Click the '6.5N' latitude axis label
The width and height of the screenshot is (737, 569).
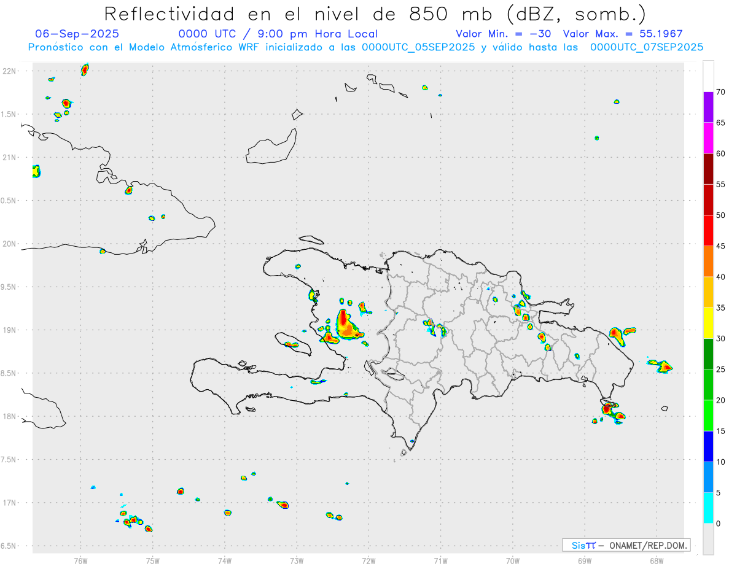9,546
